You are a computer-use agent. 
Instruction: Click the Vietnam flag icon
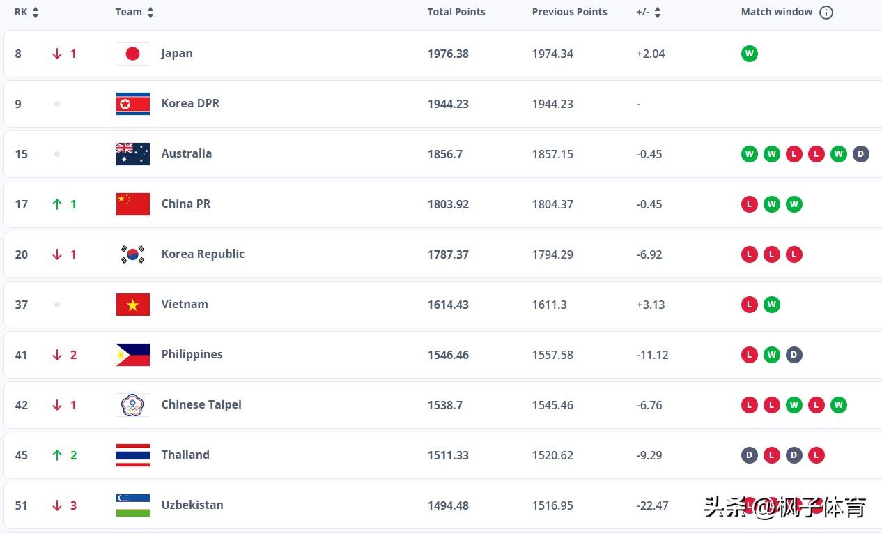coord(132,305)
